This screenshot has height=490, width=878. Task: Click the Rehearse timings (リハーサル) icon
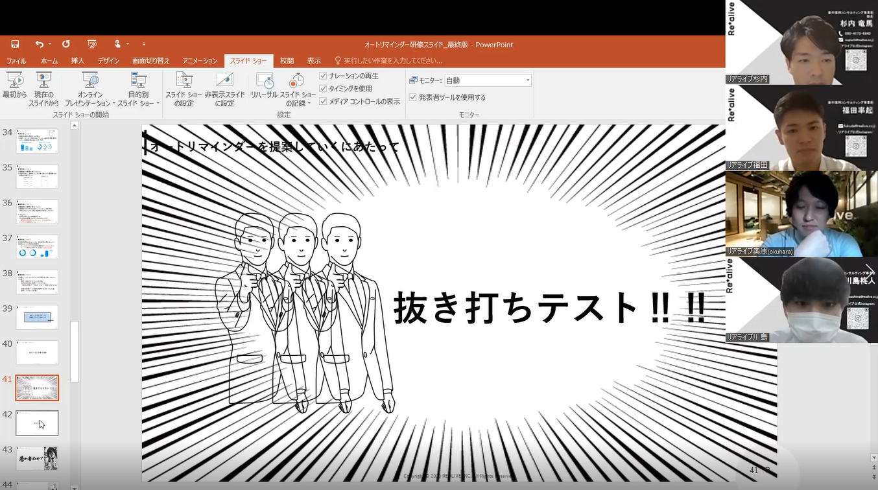click(265, 80)
